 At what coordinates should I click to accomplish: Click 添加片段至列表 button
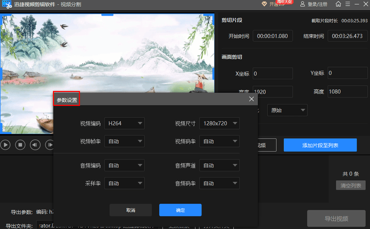click(x=320, y=145)
